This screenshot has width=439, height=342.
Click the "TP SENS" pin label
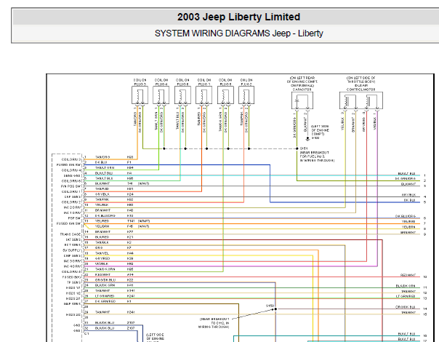click(73, 282)
